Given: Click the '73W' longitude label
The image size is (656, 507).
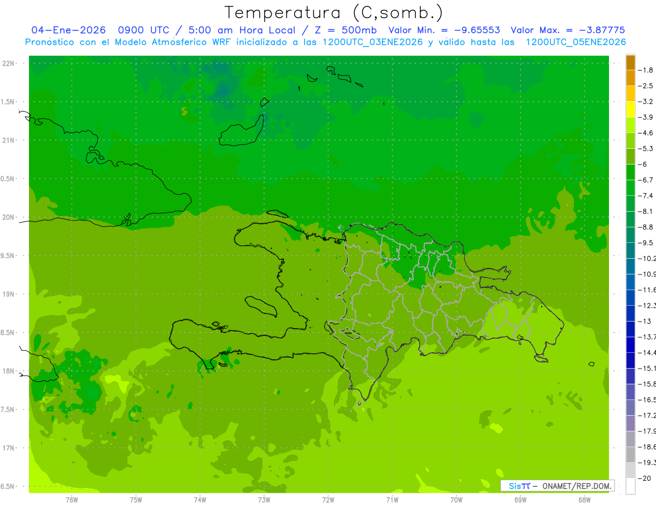Looking at the screenshot, I should [x=264, y=499].
